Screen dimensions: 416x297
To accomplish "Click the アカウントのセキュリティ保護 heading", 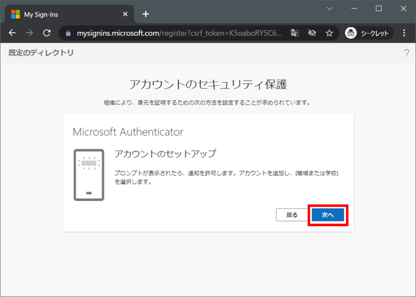I will tap(208, 84).
